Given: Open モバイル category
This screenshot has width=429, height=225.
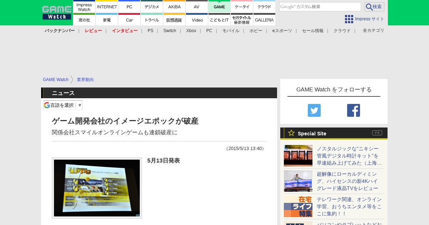Looking at the screenshot, I should pyautogui.click(x=231, y=31).
